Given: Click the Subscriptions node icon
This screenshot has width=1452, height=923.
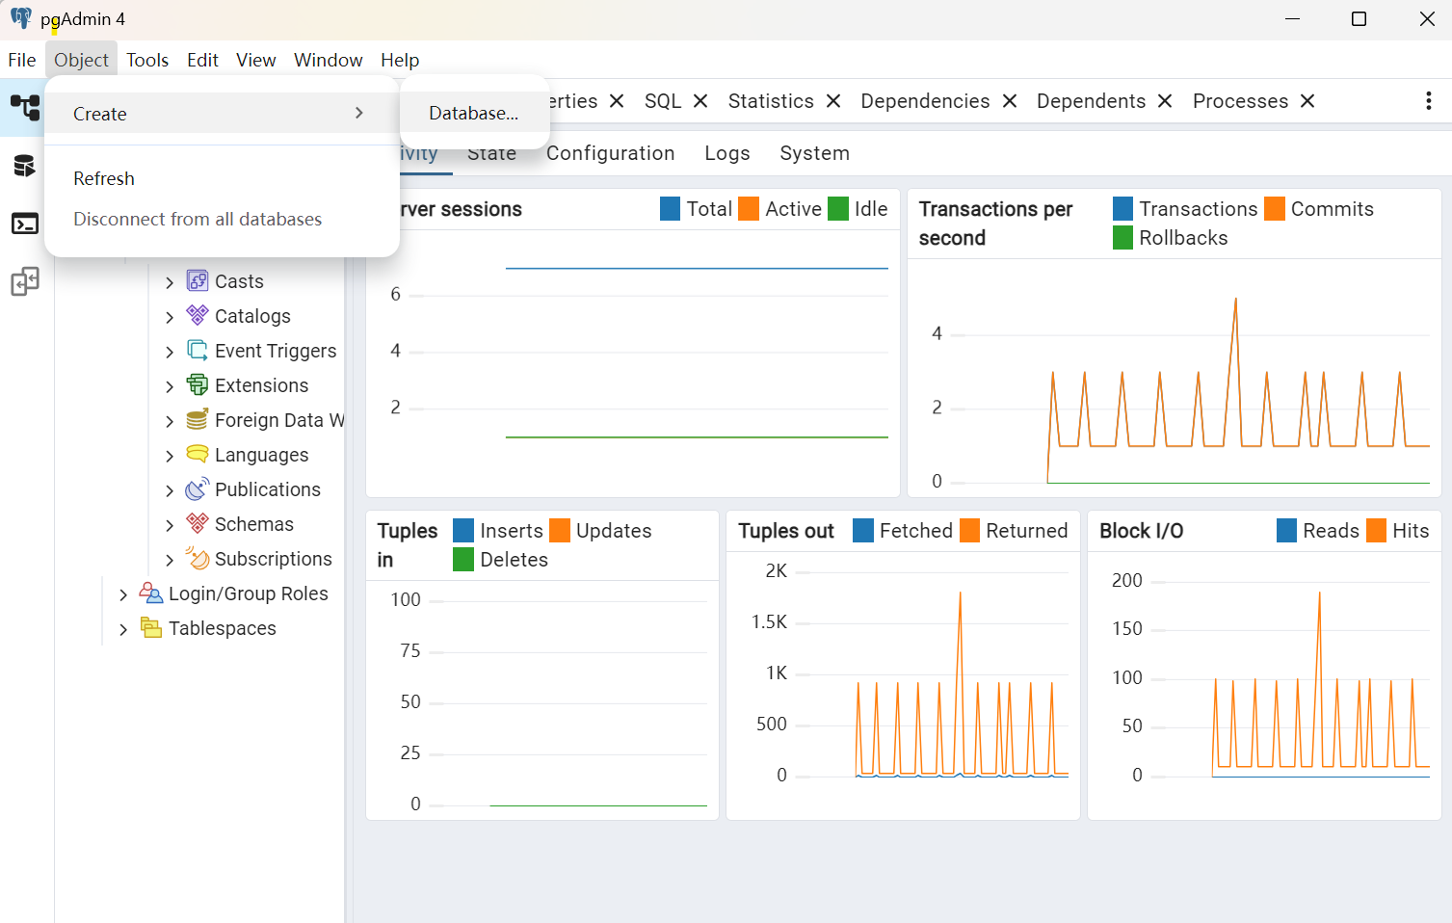Looking at the screenshot, I should [x=198, y=558].
